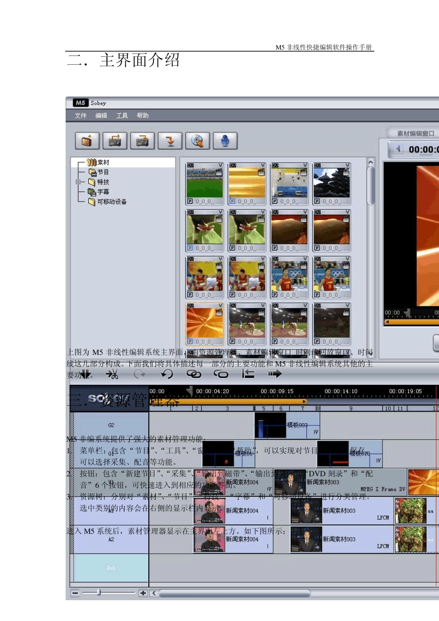Click the speaker icon beside the 00:00:0 timecode
The width and height of the screenshot is (439, 621).
398,149
